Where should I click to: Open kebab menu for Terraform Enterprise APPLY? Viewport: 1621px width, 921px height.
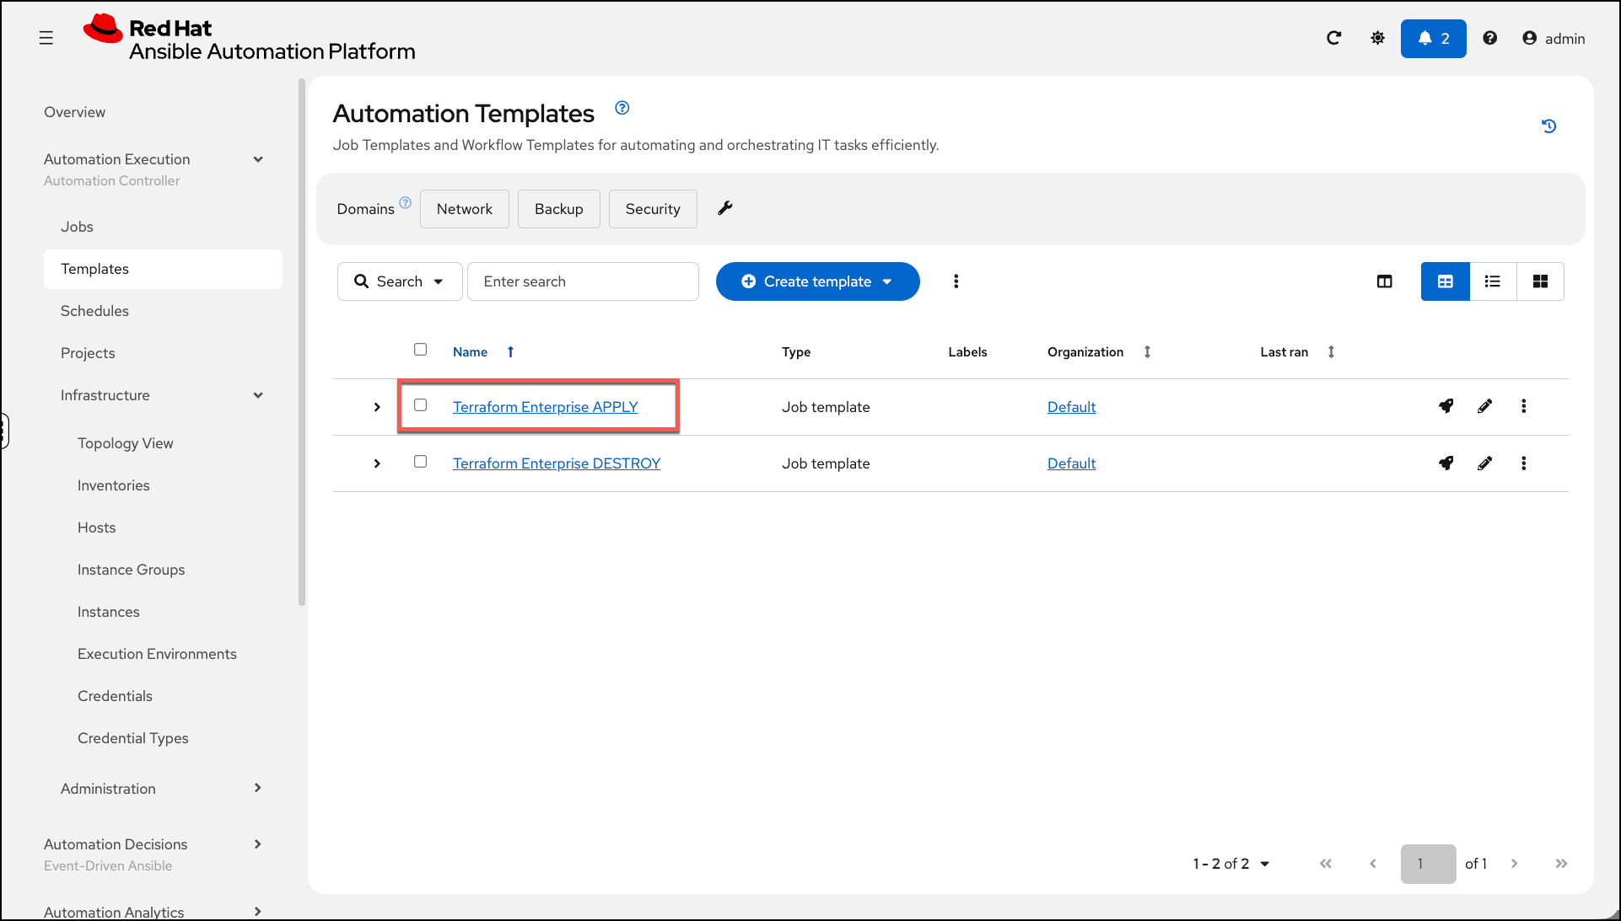1523,406
